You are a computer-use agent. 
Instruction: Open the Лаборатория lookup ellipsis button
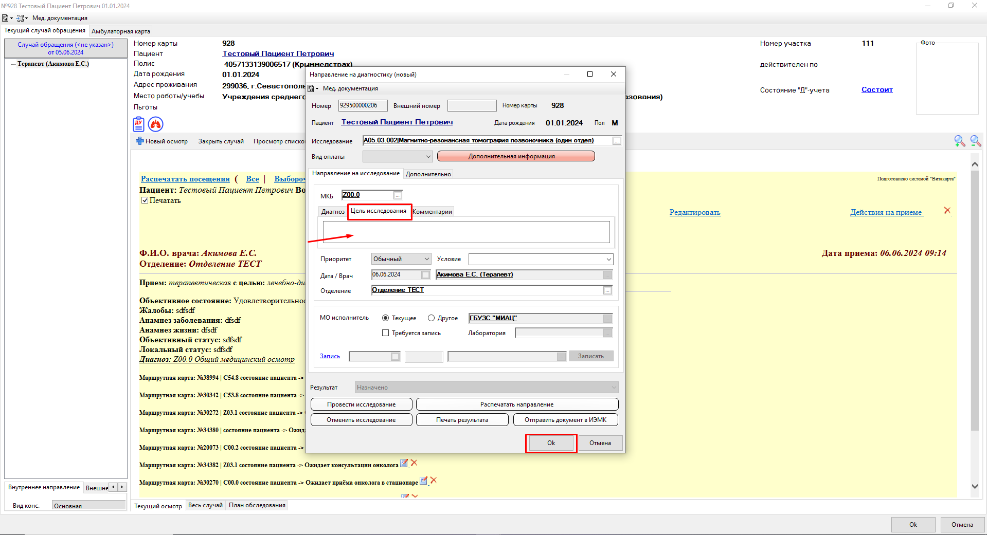(x=607, y=333)
